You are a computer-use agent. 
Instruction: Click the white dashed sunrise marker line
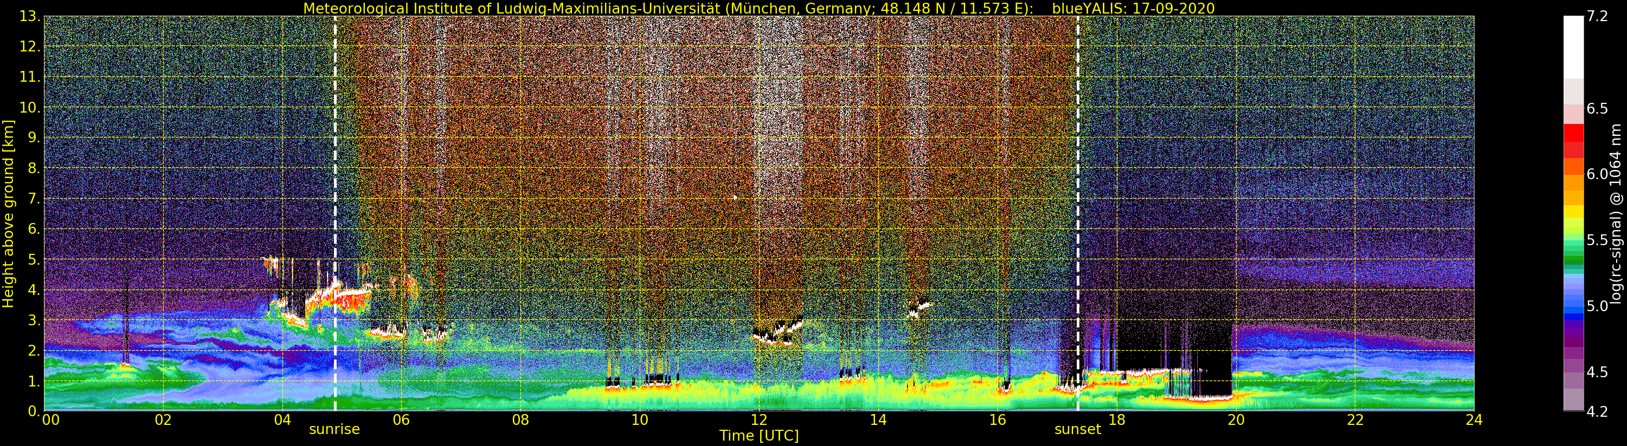(x=335, y=213)
